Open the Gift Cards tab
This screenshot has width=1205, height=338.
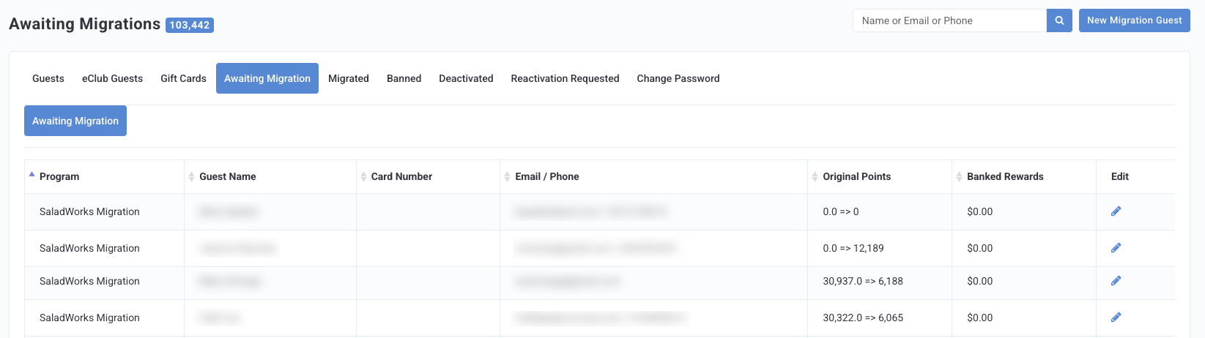(x=183, y=78)
